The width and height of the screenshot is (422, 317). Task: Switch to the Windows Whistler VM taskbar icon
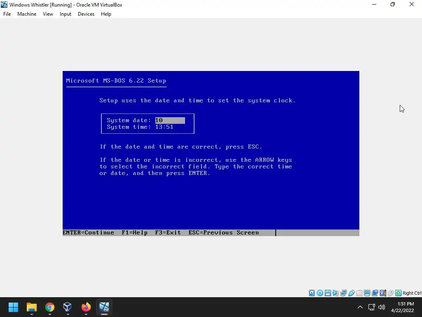coord(104,307)
